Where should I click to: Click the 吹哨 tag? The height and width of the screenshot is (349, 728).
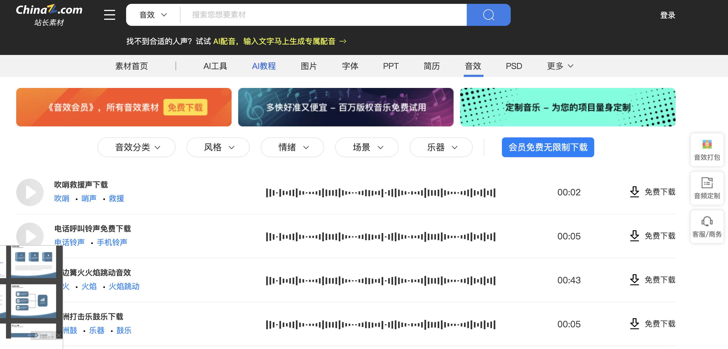pos(62,198)
